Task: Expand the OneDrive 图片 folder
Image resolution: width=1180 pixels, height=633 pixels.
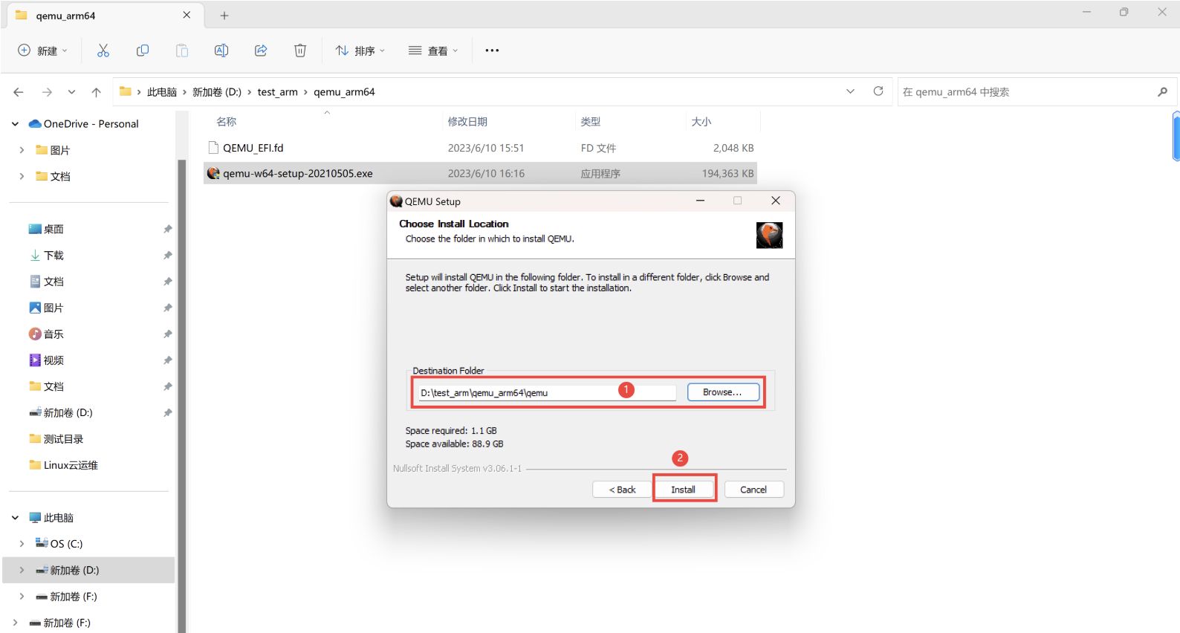Action: tap(22, 150)
